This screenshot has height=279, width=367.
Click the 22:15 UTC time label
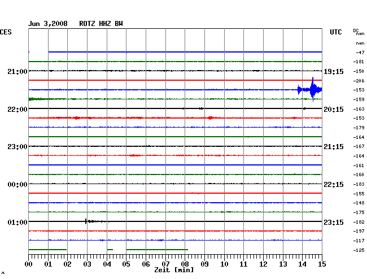point(334,185)
